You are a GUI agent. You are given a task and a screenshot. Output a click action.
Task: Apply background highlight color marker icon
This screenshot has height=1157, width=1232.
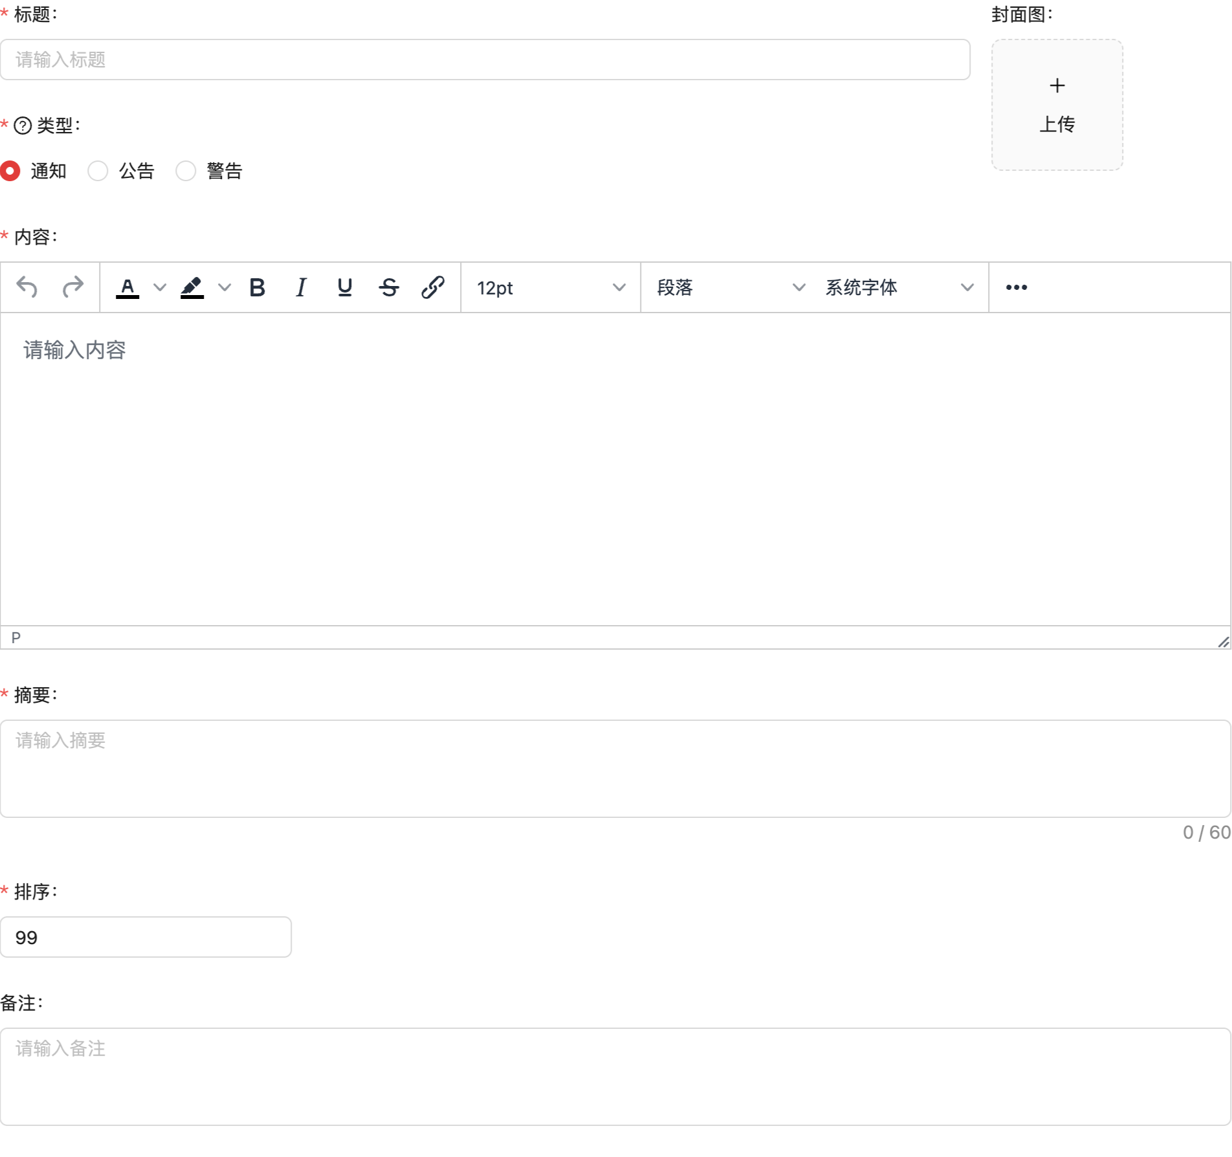pos(192,287)
